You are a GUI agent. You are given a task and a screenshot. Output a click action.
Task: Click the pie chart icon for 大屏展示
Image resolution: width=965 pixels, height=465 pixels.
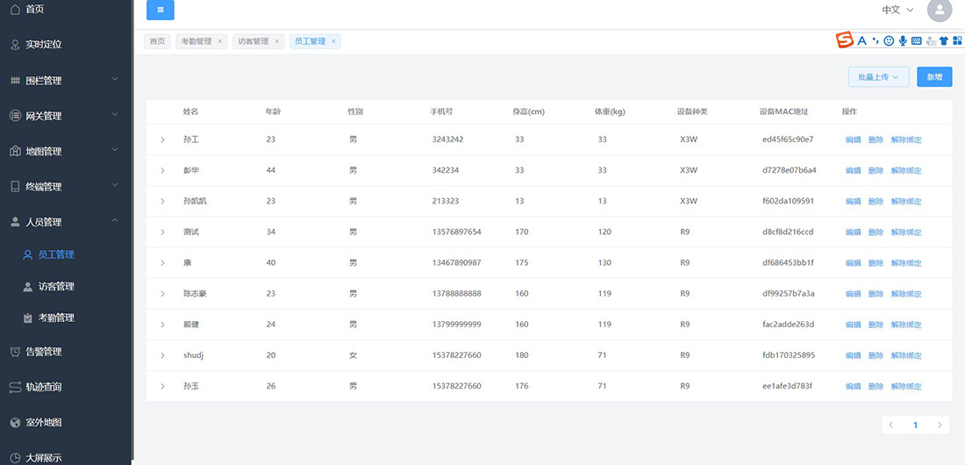coord(16,458)
